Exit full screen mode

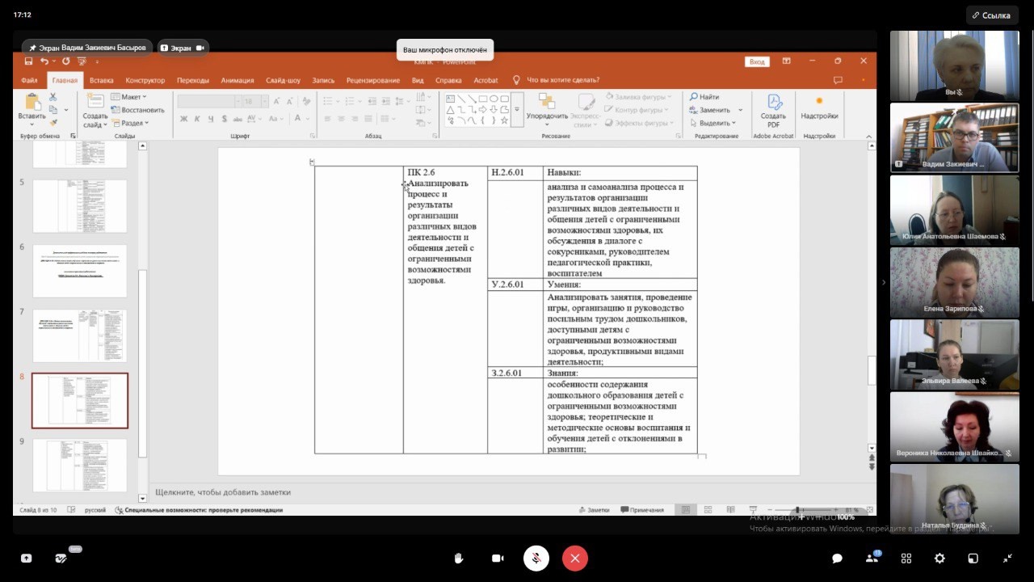click(1007, 559)
